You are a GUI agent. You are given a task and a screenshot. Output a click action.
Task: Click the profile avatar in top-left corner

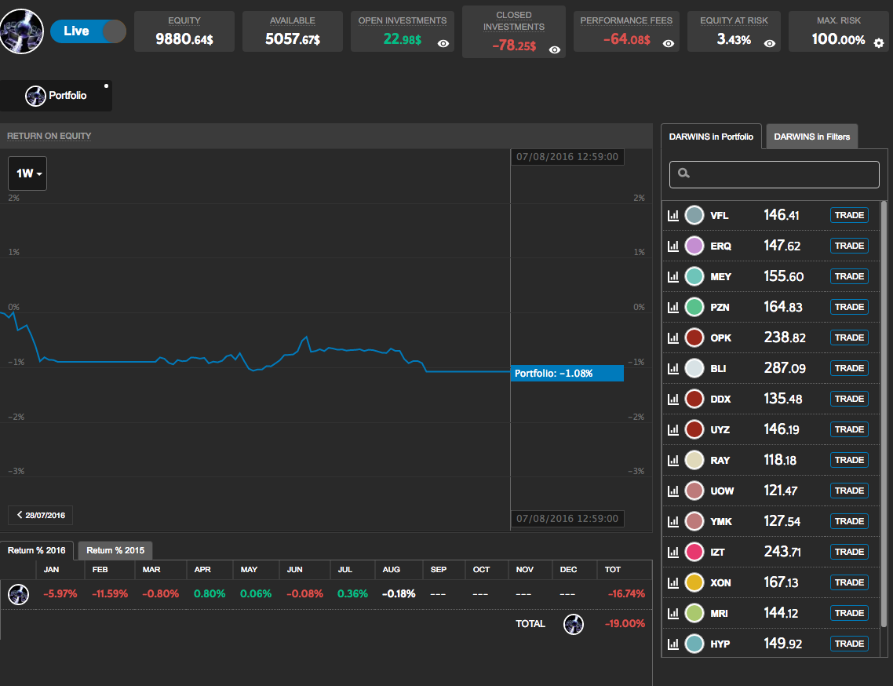point(22,31)
